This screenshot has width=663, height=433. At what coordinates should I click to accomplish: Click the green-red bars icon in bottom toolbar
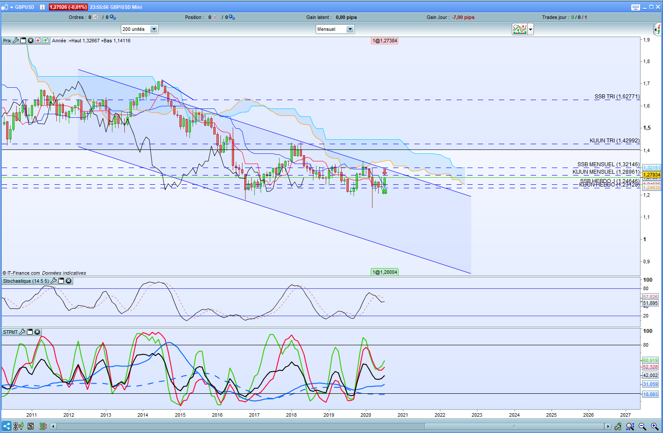coord(43,426)
